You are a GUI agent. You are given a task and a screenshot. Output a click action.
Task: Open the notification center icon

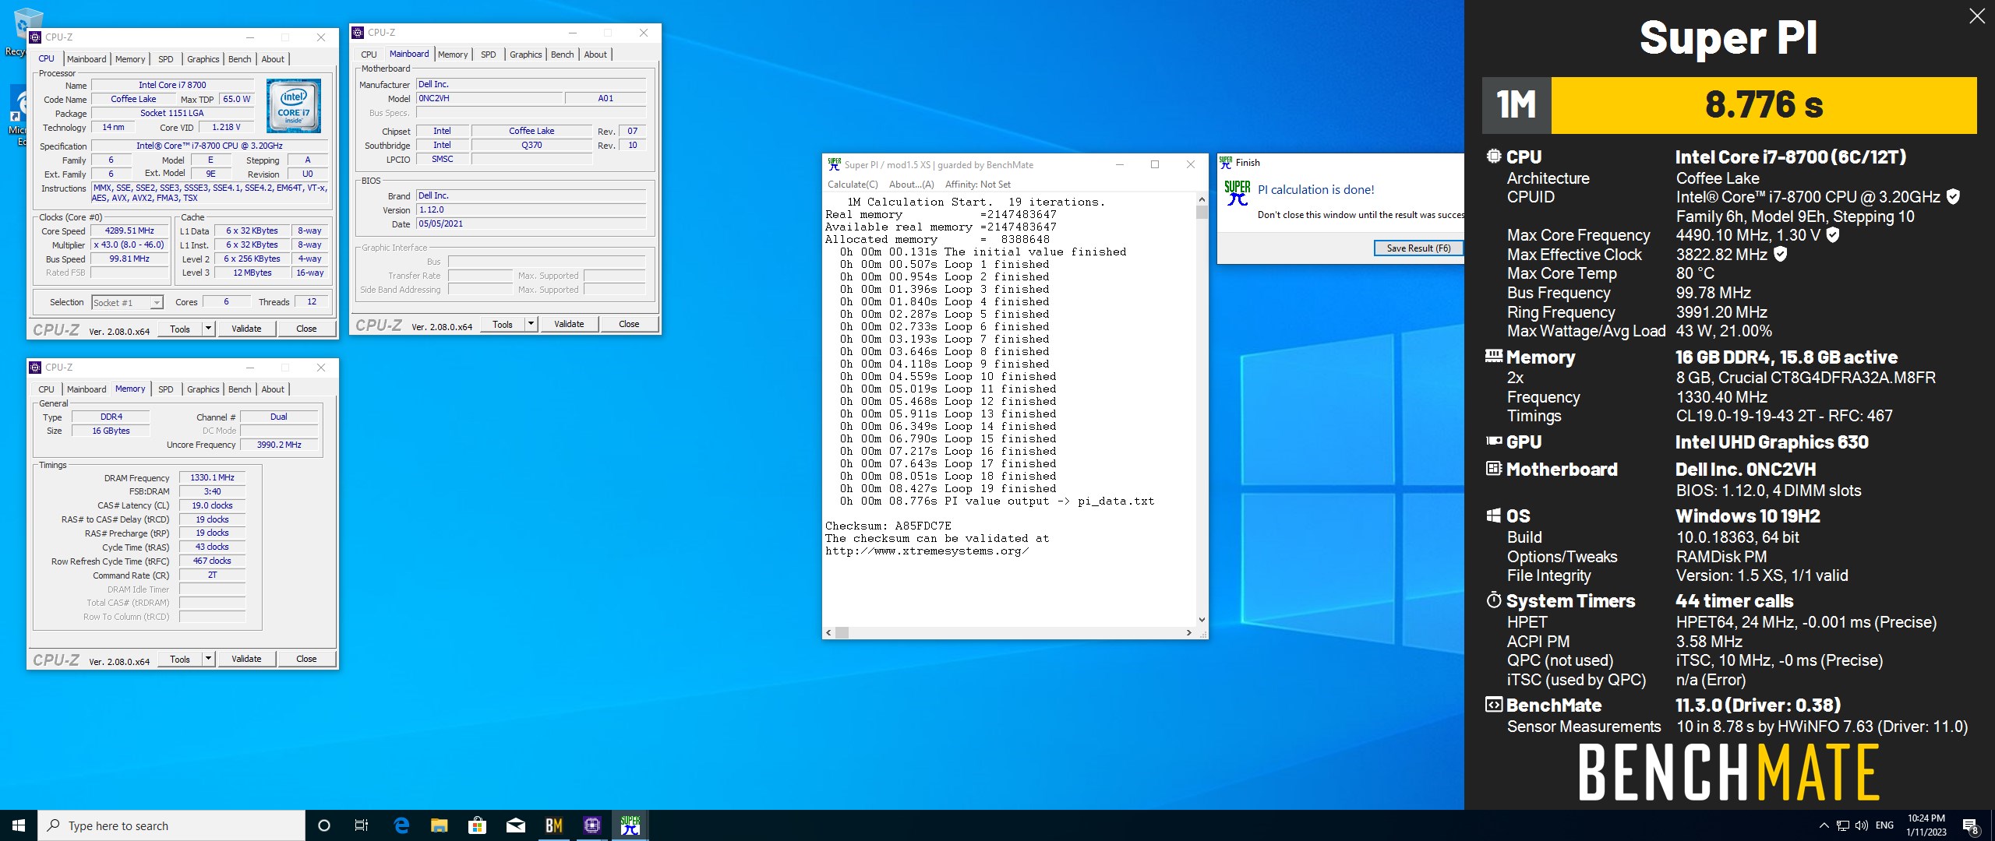click(x=1971, y=825)
